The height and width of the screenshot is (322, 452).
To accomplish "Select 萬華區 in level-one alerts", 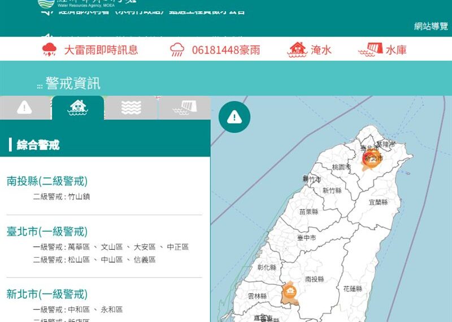I will (79, 247).
